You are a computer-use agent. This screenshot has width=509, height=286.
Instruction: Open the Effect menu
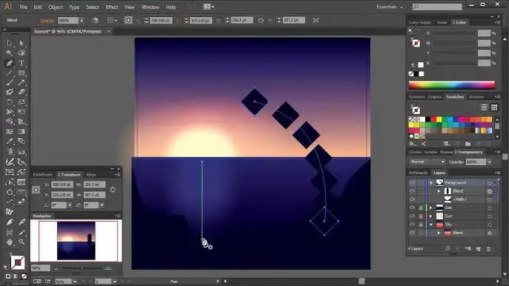click(x=111, y=7)
